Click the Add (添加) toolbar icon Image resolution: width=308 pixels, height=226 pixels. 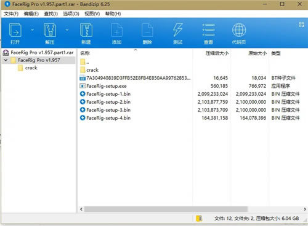(x=116, y=31)
